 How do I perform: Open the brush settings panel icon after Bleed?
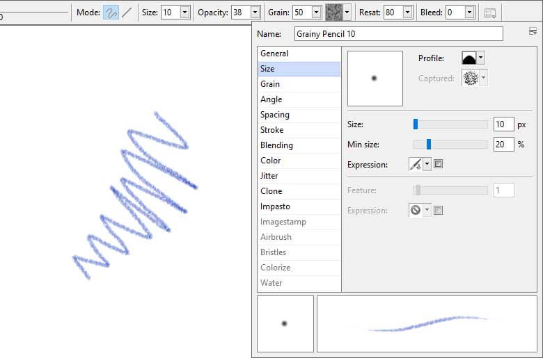(490, 13)
